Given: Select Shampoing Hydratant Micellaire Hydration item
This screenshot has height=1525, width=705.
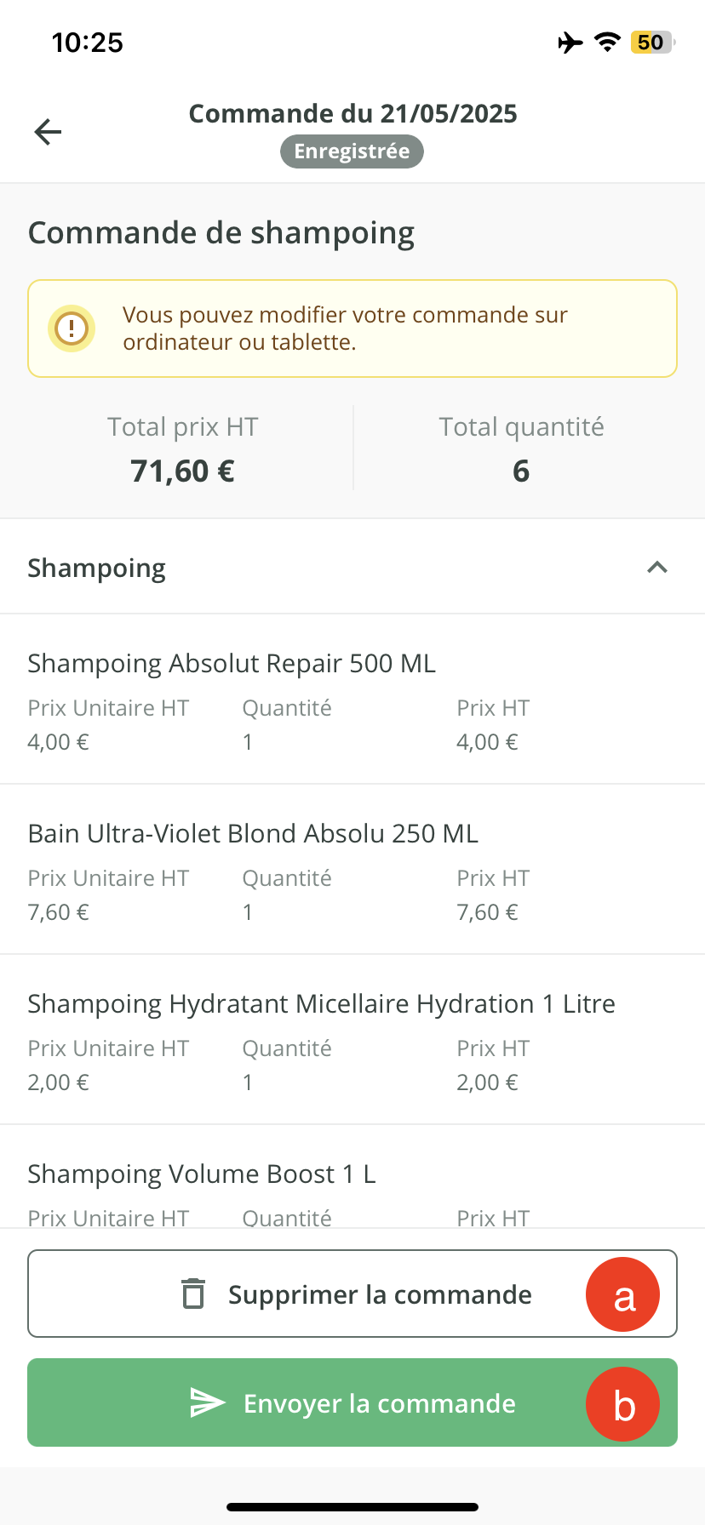Looking at the screenshot, I should [x=321, y=1004].
